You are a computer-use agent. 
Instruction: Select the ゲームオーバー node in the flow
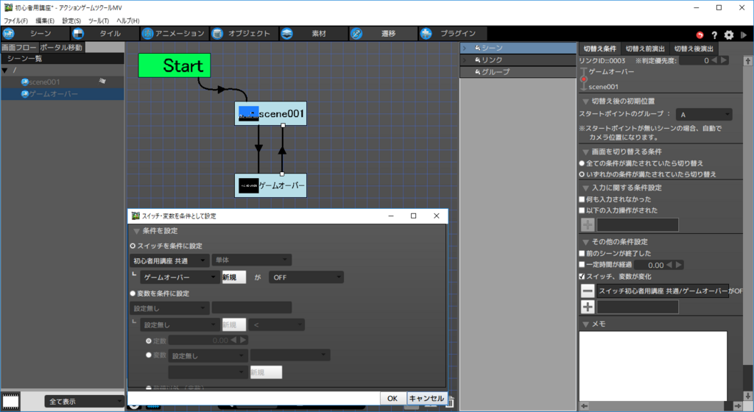[x=270, y=185]
